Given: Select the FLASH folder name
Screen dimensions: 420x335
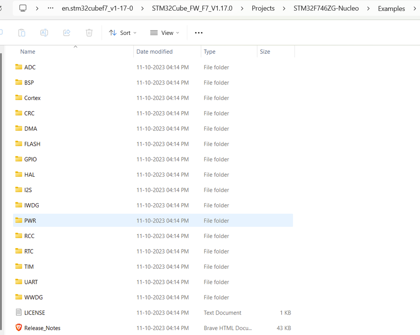Looking at the screenshot, I should [x=32, y=144].
